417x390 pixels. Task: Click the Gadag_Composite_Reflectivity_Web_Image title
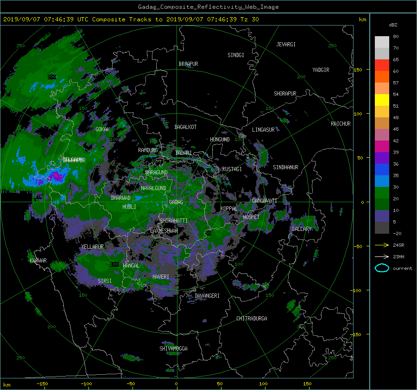(x=208, y=7)
